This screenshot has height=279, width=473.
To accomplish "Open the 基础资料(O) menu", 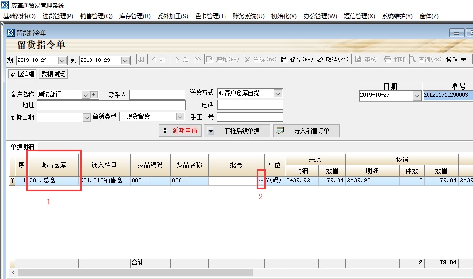I will tap(19, 16).
